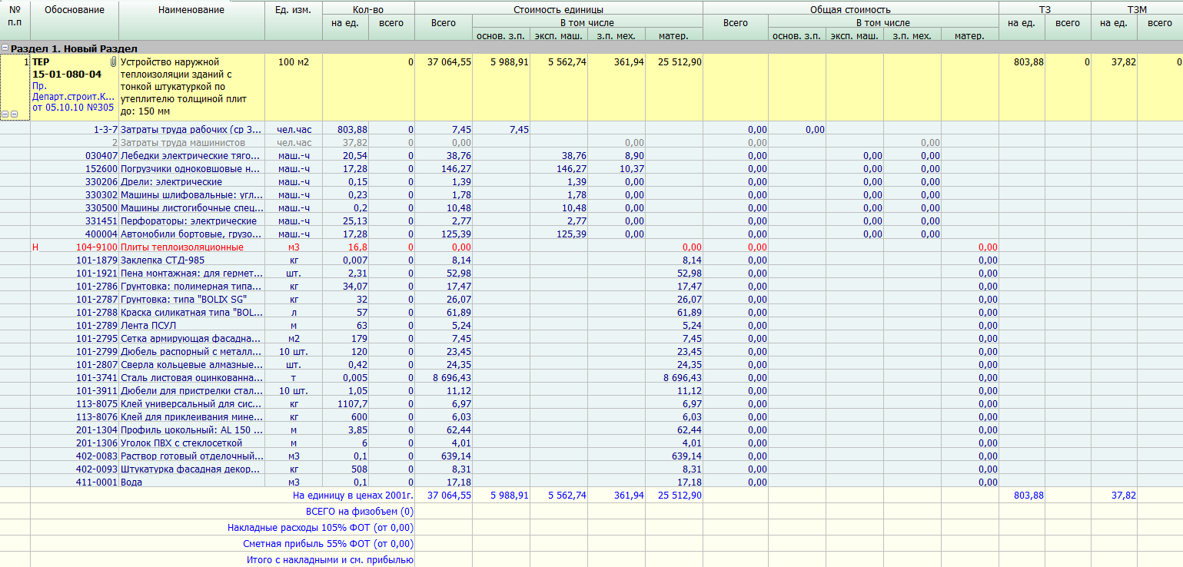Viewport: 1183px width, 567px height.
Task: Select the row 'Автомобили бортовые, грузо...'
Action: coord(591,234)
